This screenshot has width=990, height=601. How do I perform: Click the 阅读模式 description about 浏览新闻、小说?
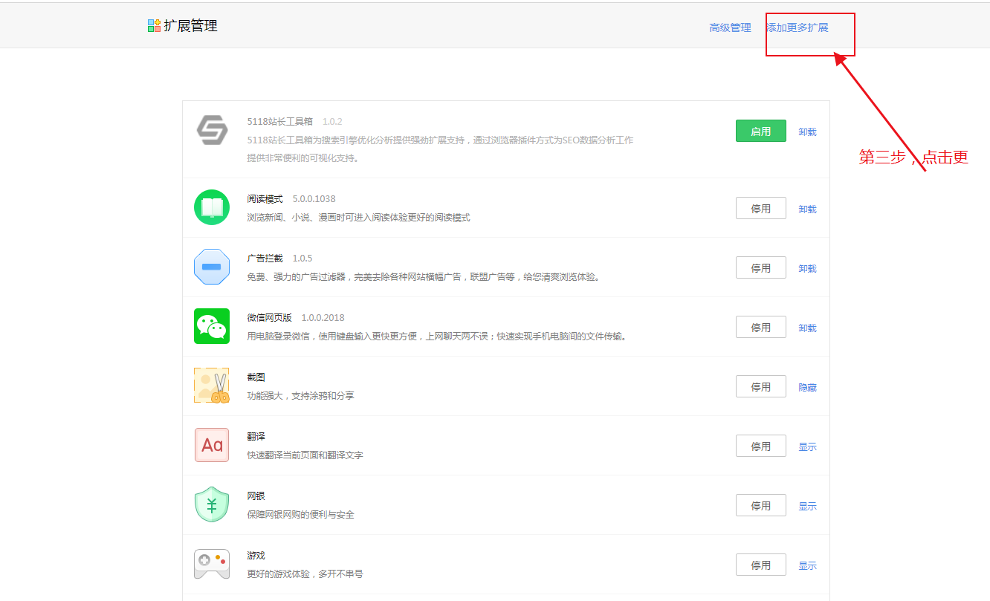coord(358,217)
